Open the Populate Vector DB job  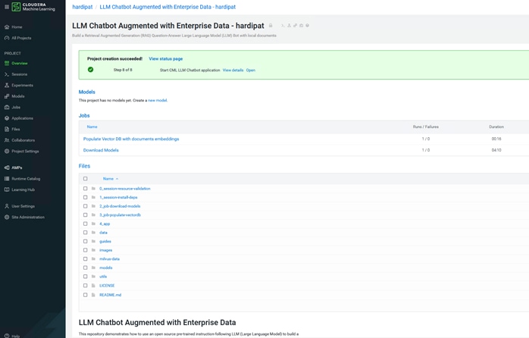pyautogui.click(x=131, y=139)
